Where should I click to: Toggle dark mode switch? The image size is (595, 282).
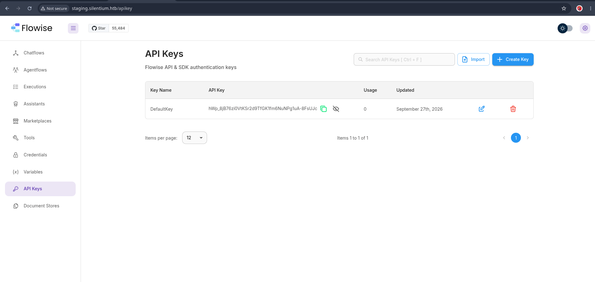[x=565, y=28]
